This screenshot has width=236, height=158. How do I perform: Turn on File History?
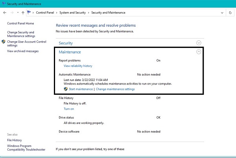pos(69,109)
